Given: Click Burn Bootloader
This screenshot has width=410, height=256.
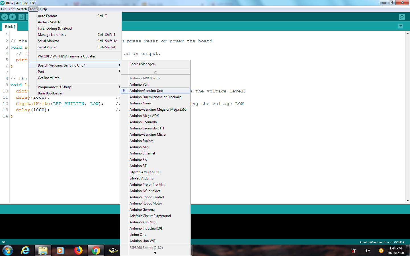Looking at the screenshot, I should click(75, 93).
